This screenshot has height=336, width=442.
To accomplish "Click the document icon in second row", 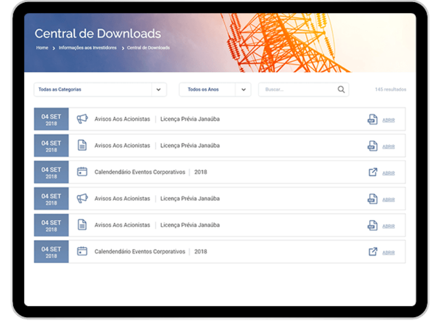I will tap(82, 146).
